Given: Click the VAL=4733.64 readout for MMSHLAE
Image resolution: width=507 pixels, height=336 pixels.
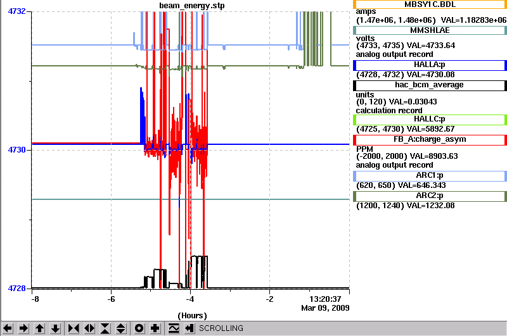Looking at the screenshot, I should 430,46.
